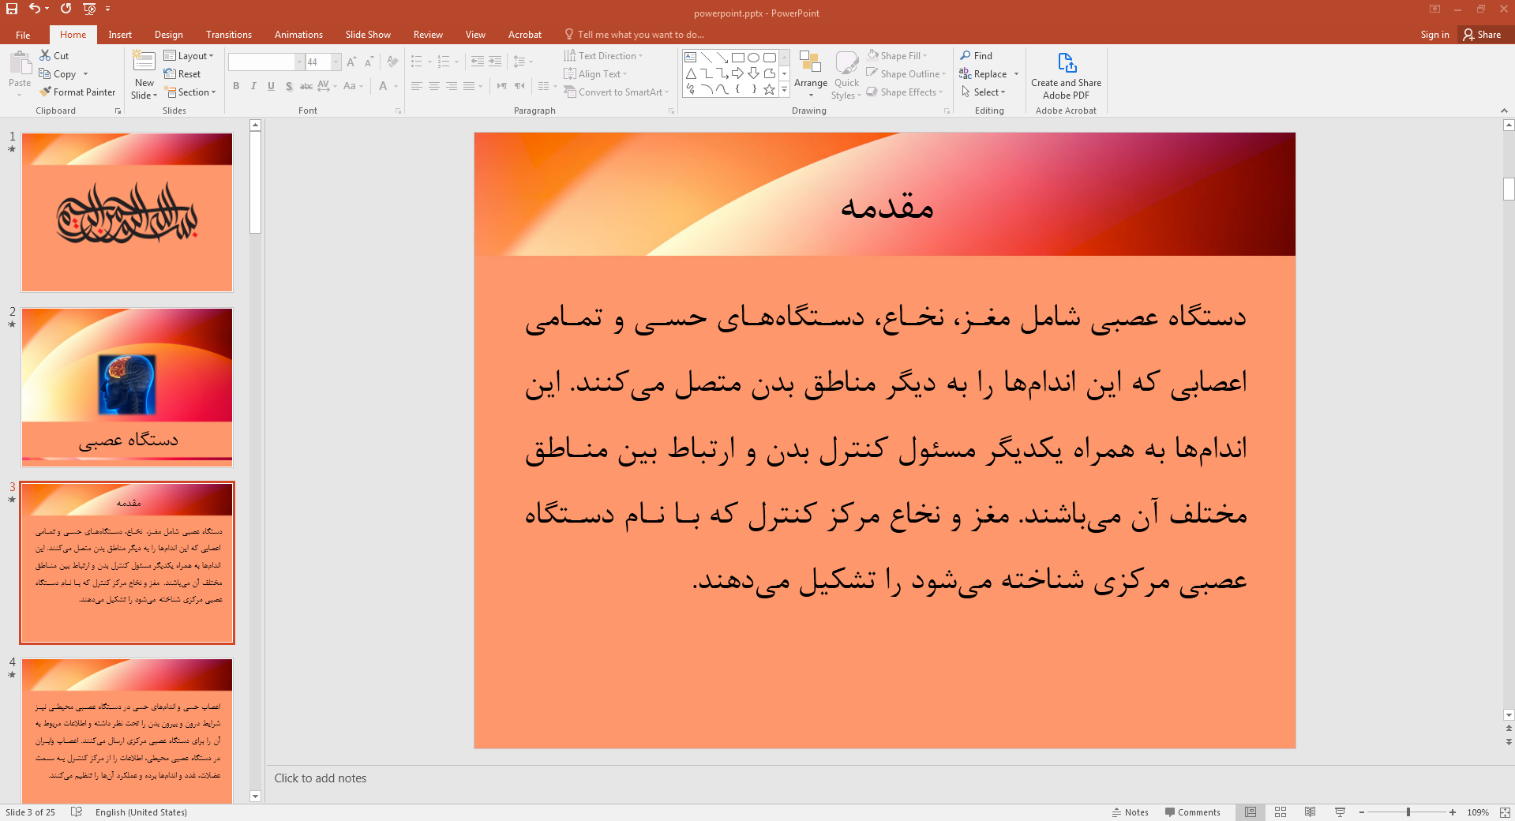Select the star shape in shapes gallery
The image size is (1515, 821).
click(x=769, y=89)
